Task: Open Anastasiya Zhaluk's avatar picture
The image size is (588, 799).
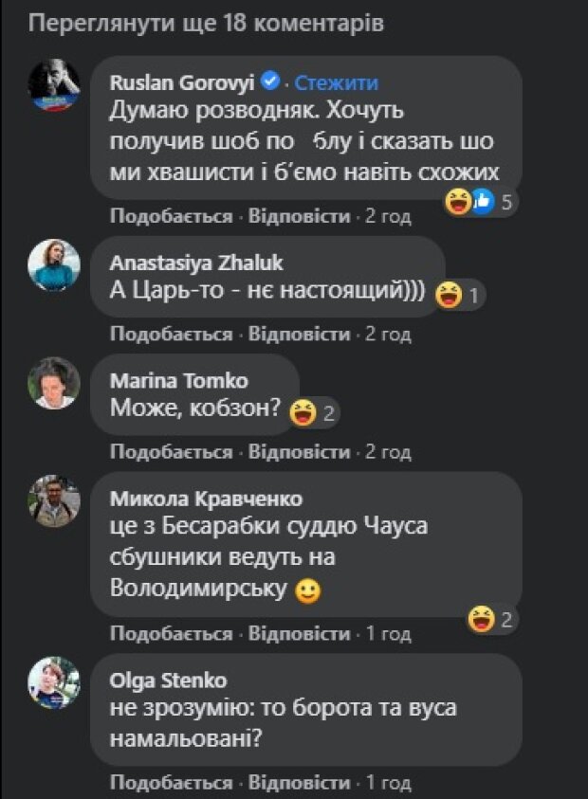Action: [x=54, y=264]
